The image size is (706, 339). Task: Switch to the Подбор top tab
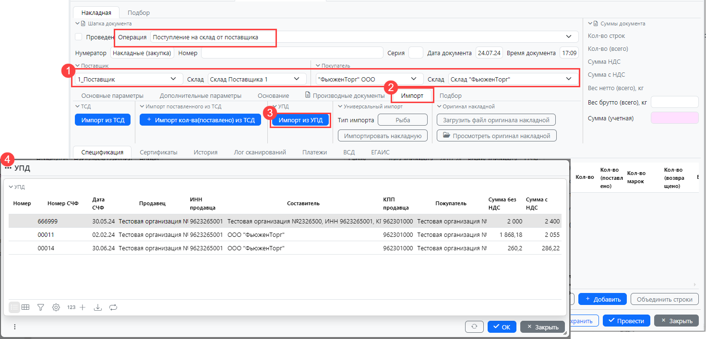coord(138,12)
